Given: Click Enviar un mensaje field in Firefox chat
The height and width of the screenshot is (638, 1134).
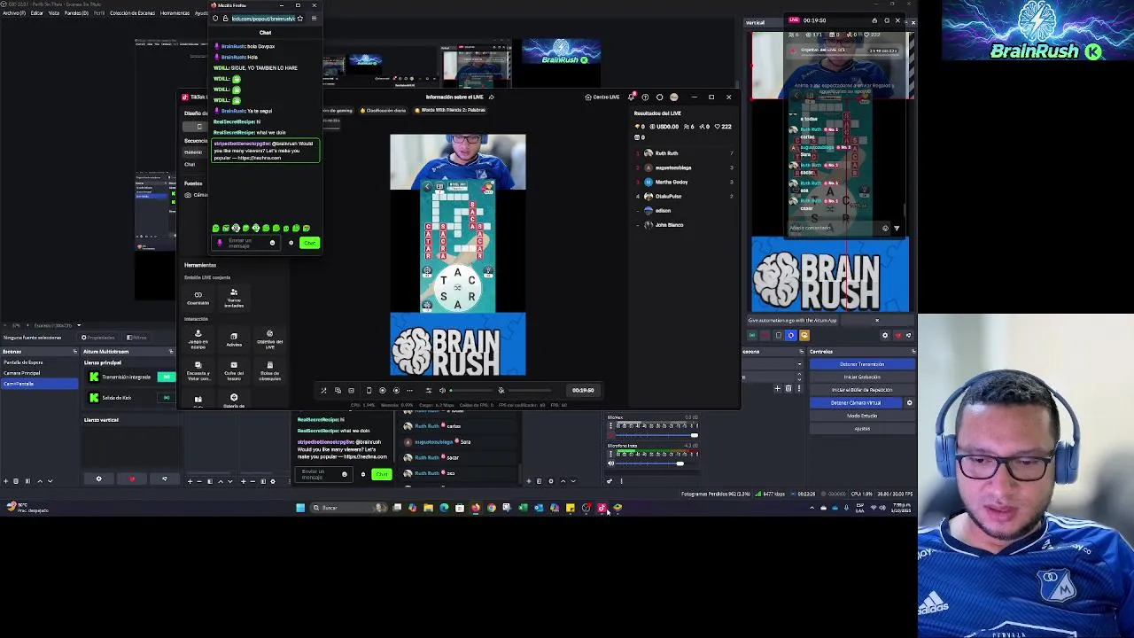Looking at the screenshot, I should tap(245, 243).
